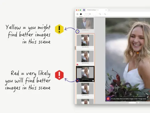Select the single image view icon
Image resolution: width=150 pixels, height=113 pixels.
(x=81, y=14)
